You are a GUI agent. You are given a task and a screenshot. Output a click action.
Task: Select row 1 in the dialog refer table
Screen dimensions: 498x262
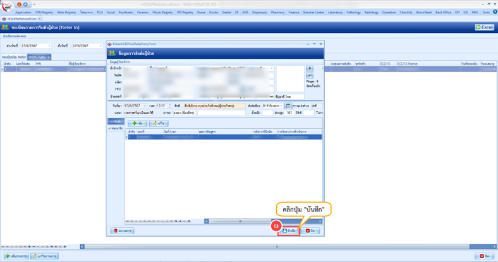224,137
